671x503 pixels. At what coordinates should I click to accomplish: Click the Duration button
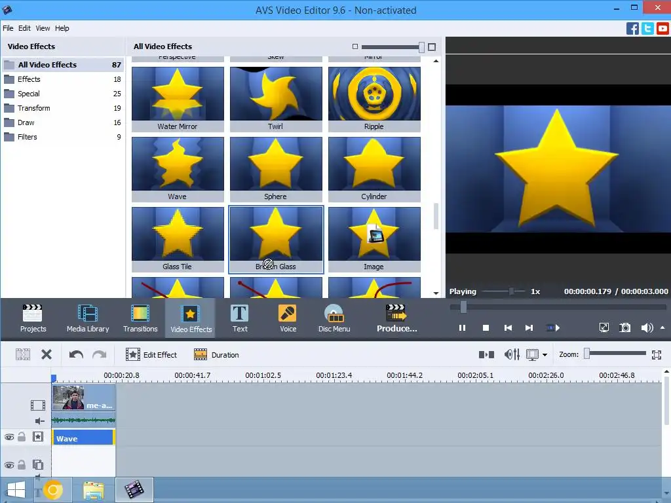pos(216,354)
